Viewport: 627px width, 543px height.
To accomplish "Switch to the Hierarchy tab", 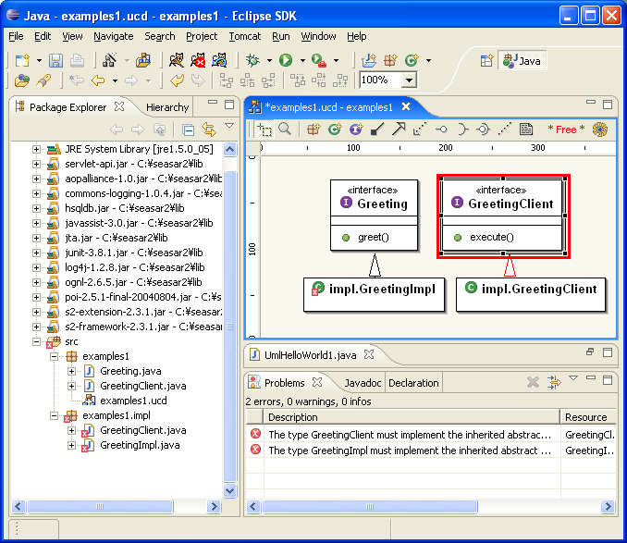I will [166, 106].
